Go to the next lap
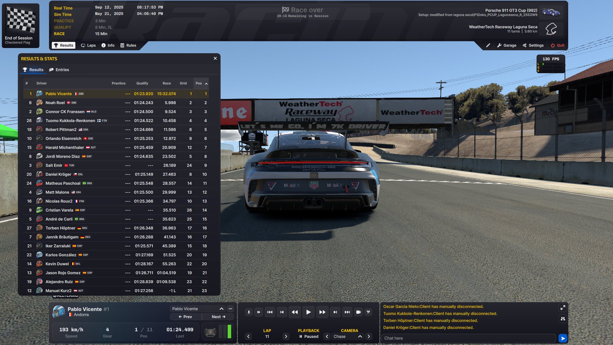This screenshot has width=613, height=345. 286,337
